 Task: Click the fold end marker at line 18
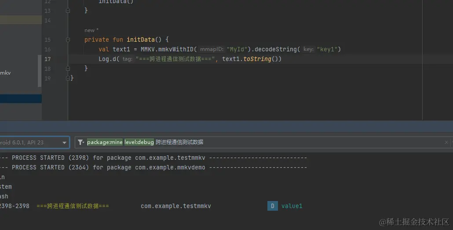tap(68, 68)
